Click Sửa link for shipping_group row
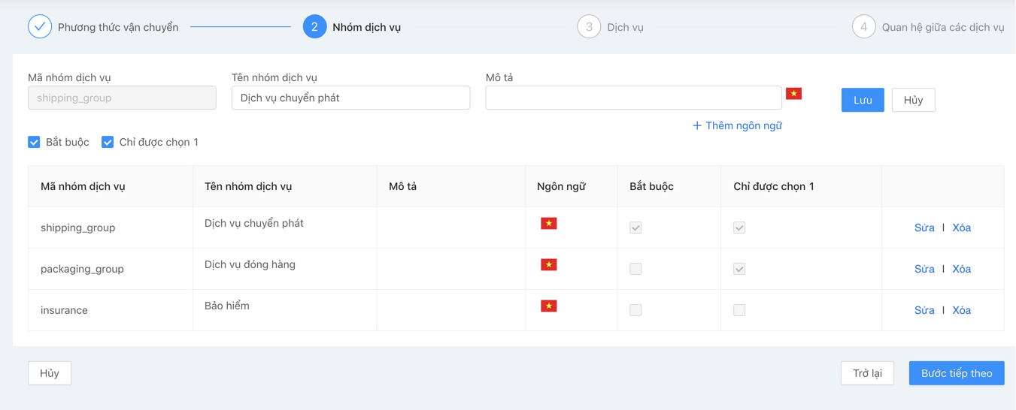1016x410 pixels. click(924, 228)
